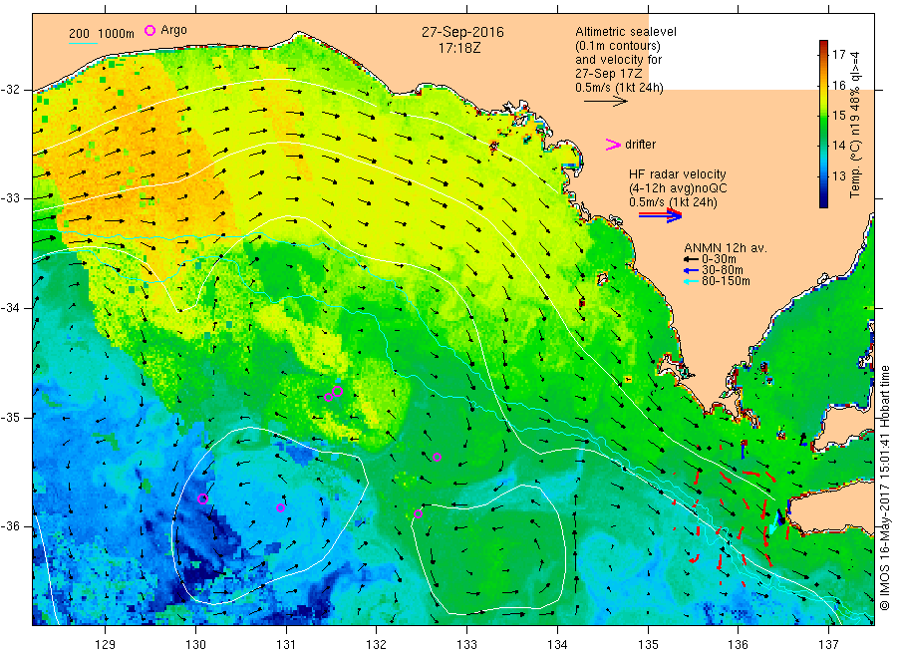Click the cyan 80-150m ANMN arrow symbol

pyautogui.click(x=691, y=281)
